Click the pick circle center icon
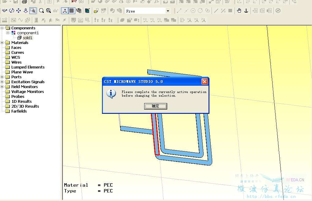 (193, 11)
